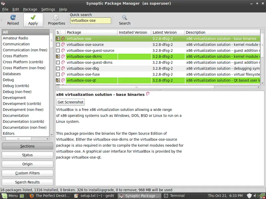Viewport: 266px width, 199px height.
Task: Show the Search Results view
Action: (x=27, y=182)
